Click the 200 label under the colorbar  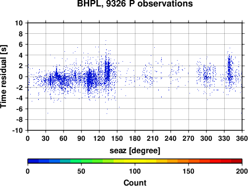pyautogui.click(x=242, y=171)
